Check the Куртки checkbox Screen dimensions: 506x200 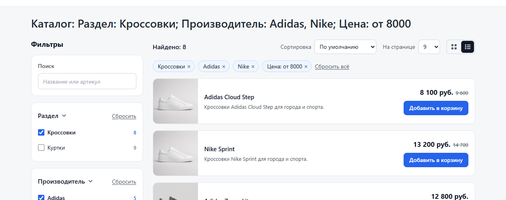click(41, 148)
